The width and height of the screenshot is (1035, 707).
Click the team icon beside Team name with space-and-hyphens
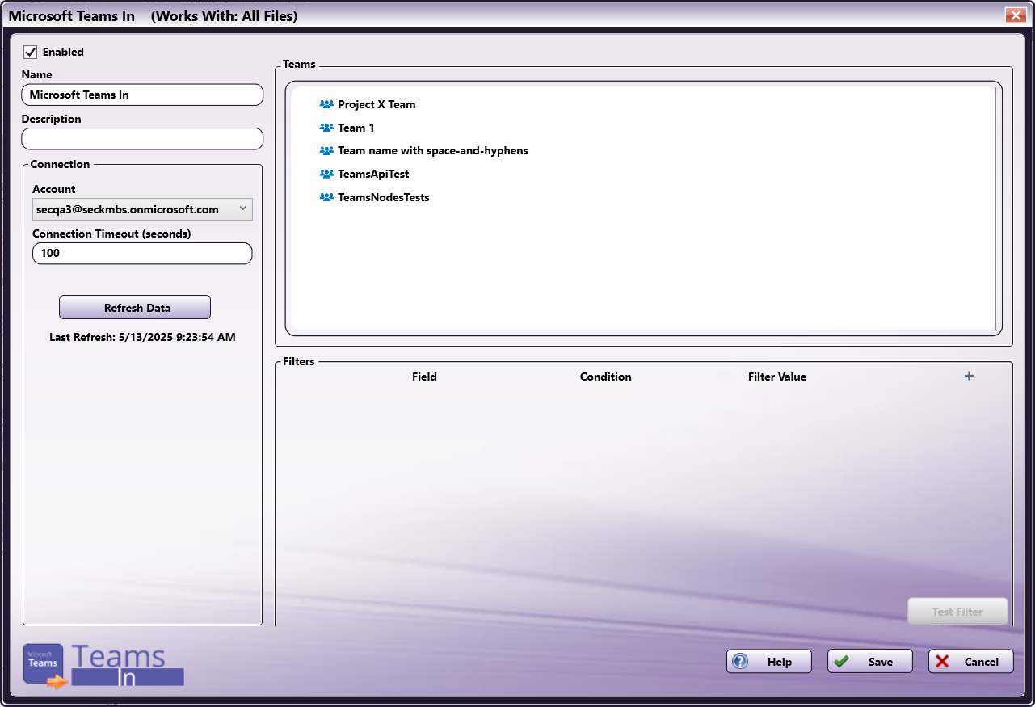coord(326,150)
